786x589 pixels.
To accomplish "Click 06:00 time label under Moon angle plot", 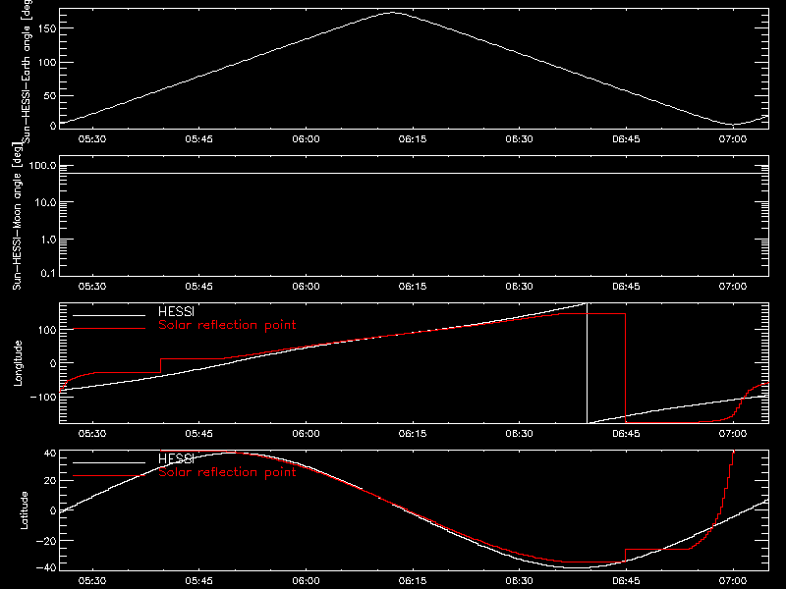I will [x=306, y=287].
